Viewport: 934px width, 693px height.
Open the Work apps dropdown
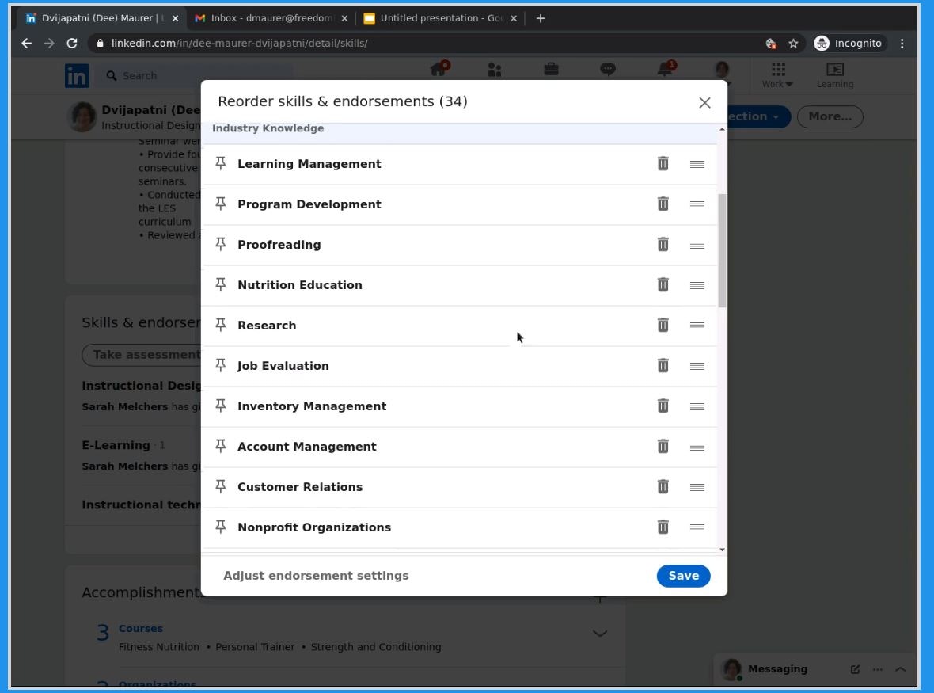(777, 75)
